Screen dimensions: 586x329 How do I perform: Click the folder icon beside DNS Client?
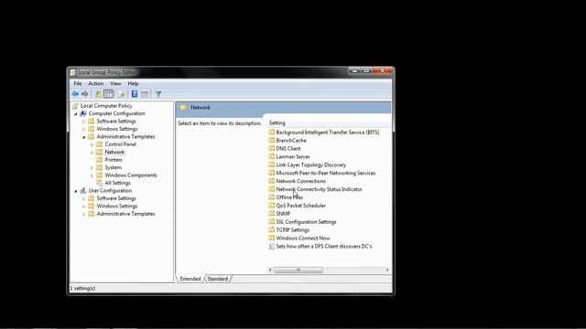[x=272, y=148]
